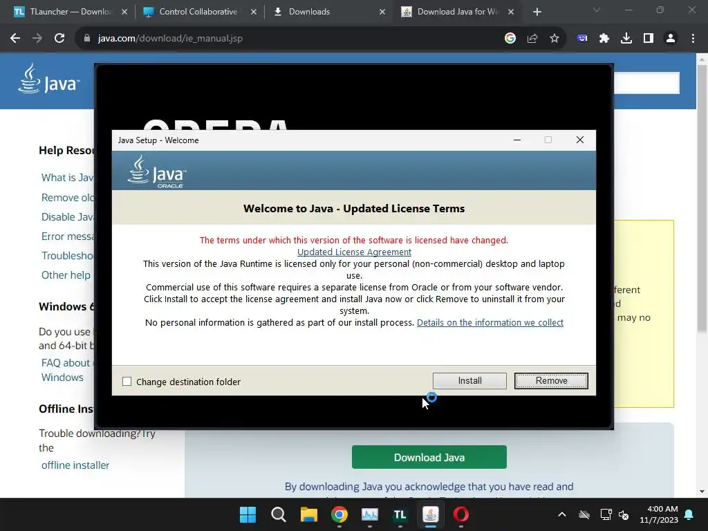Open Chrome from the taskbar
Image resolution: width=708 pixels, height=531 pixels.
tap(339, 514)
